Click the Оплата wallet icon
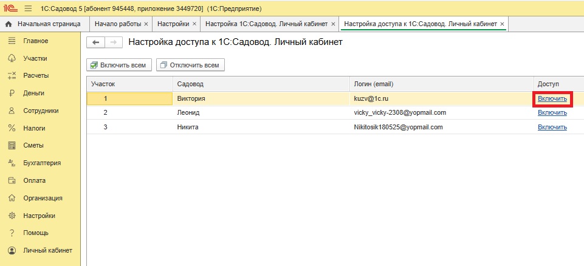Image resolution: width=584 pixels, height=266 pixels. pos(12,180)
